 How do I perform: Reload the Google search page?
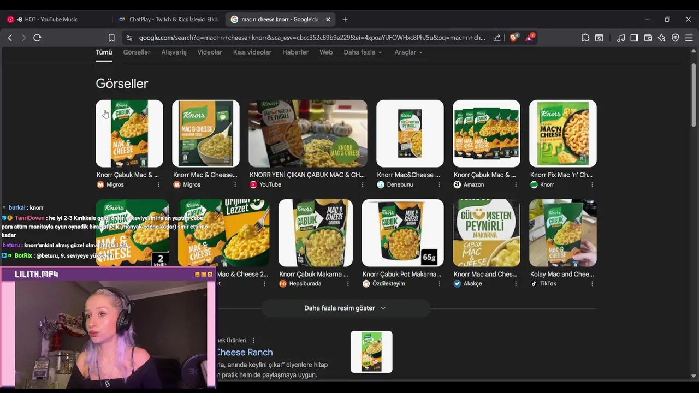[x=37, y=38]
